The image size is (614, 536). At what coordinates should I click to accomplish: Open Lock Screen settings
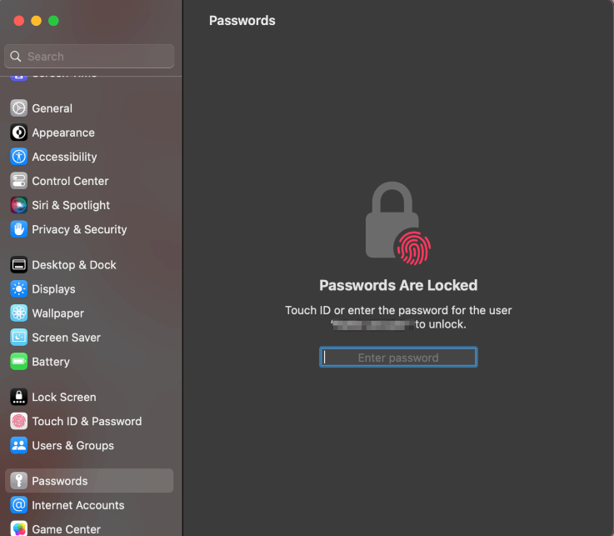pyautogui.click(x=63, y=398)
